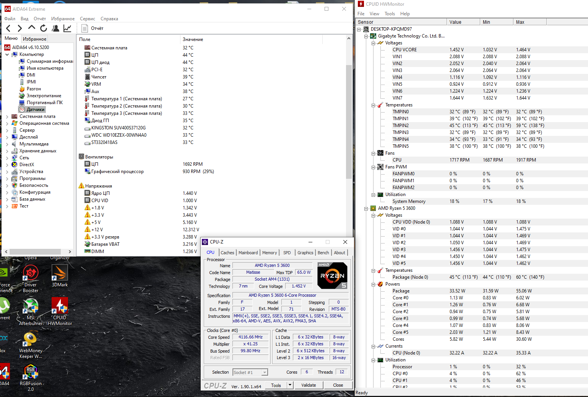Open the Файл menu in AIDA64

(10, 18)
